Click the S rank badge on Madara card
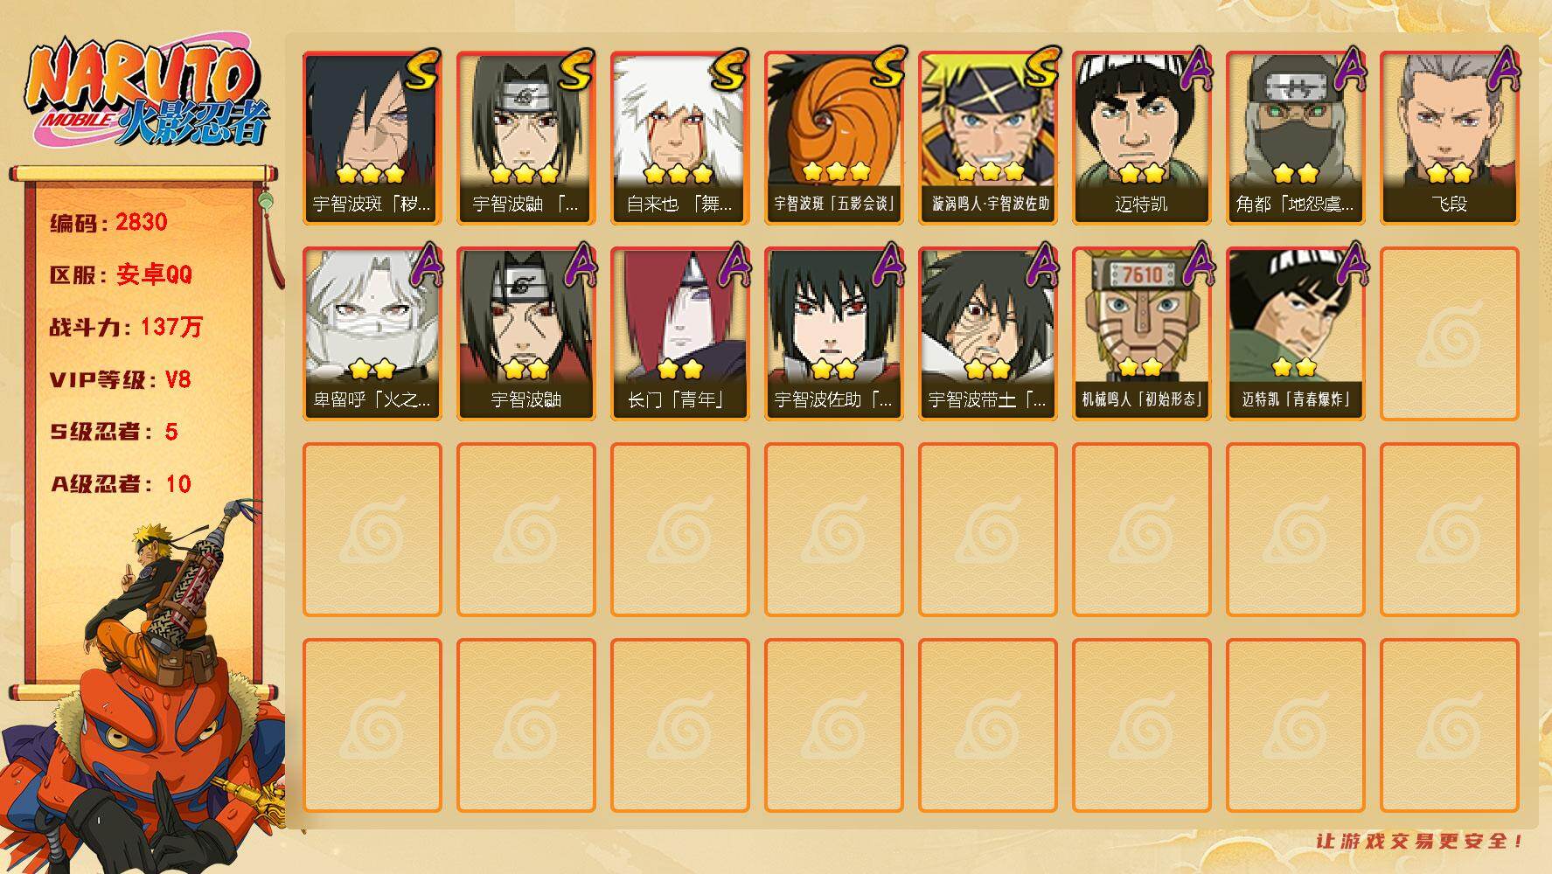This screenshot has height=874, width=1552. 422,70
